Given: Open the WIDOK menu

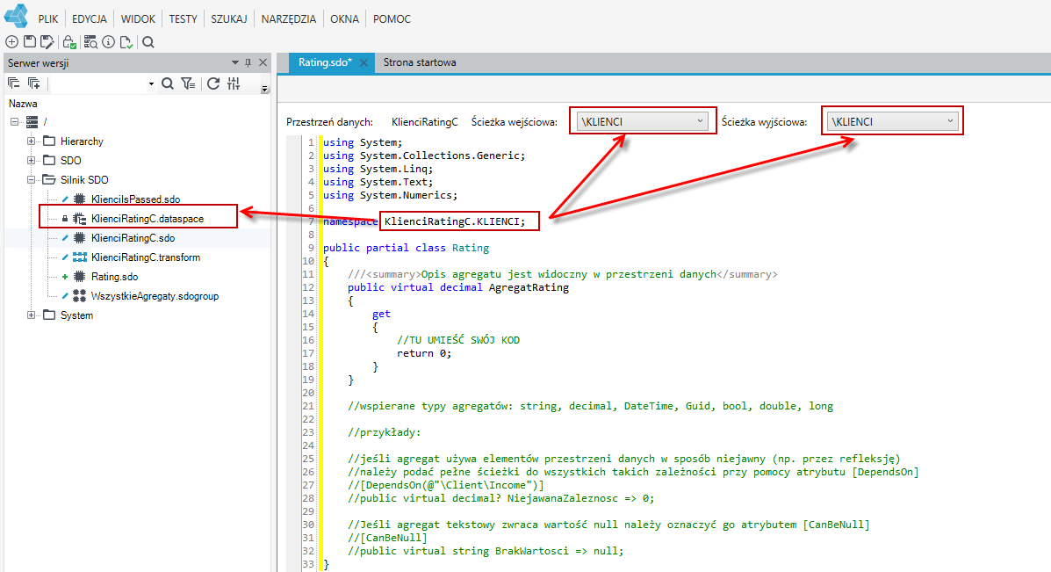Looking at the screenshot, I should (x=138, y=18).
